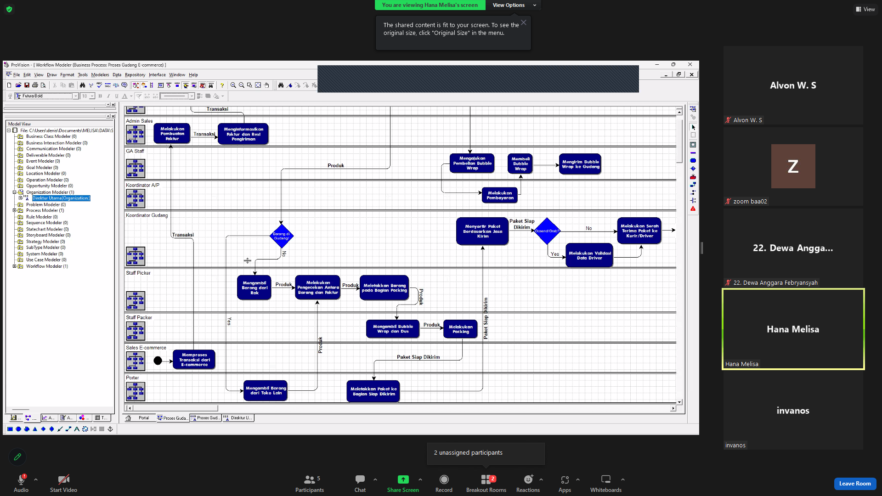Viewport: 882px width, 496px height.
Task: Select the blue triangle shape in drawing toolbar
Action: pyautogui.click(x=35, y=429)
